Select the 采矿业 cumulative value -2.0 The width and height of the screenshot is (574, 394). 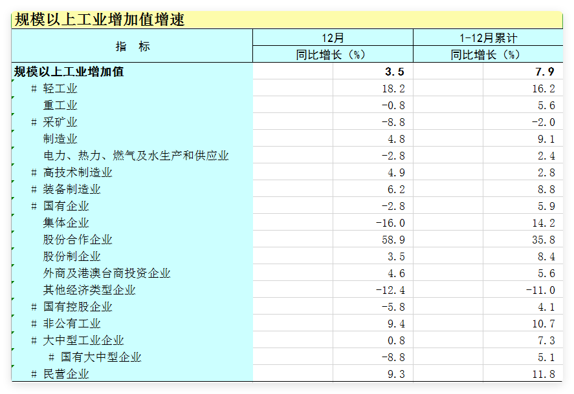541,122
